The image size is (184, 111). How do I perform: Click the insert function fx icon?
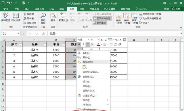click(x=43, y=34)
